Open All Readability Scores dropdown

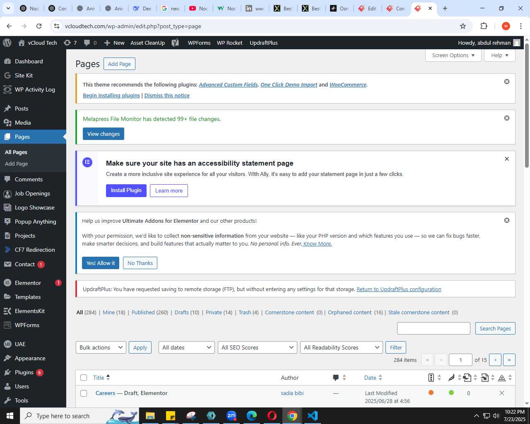(342, 347)
